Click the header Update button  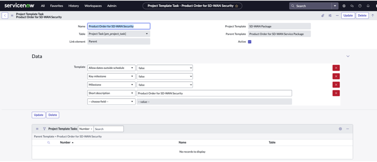348,16
